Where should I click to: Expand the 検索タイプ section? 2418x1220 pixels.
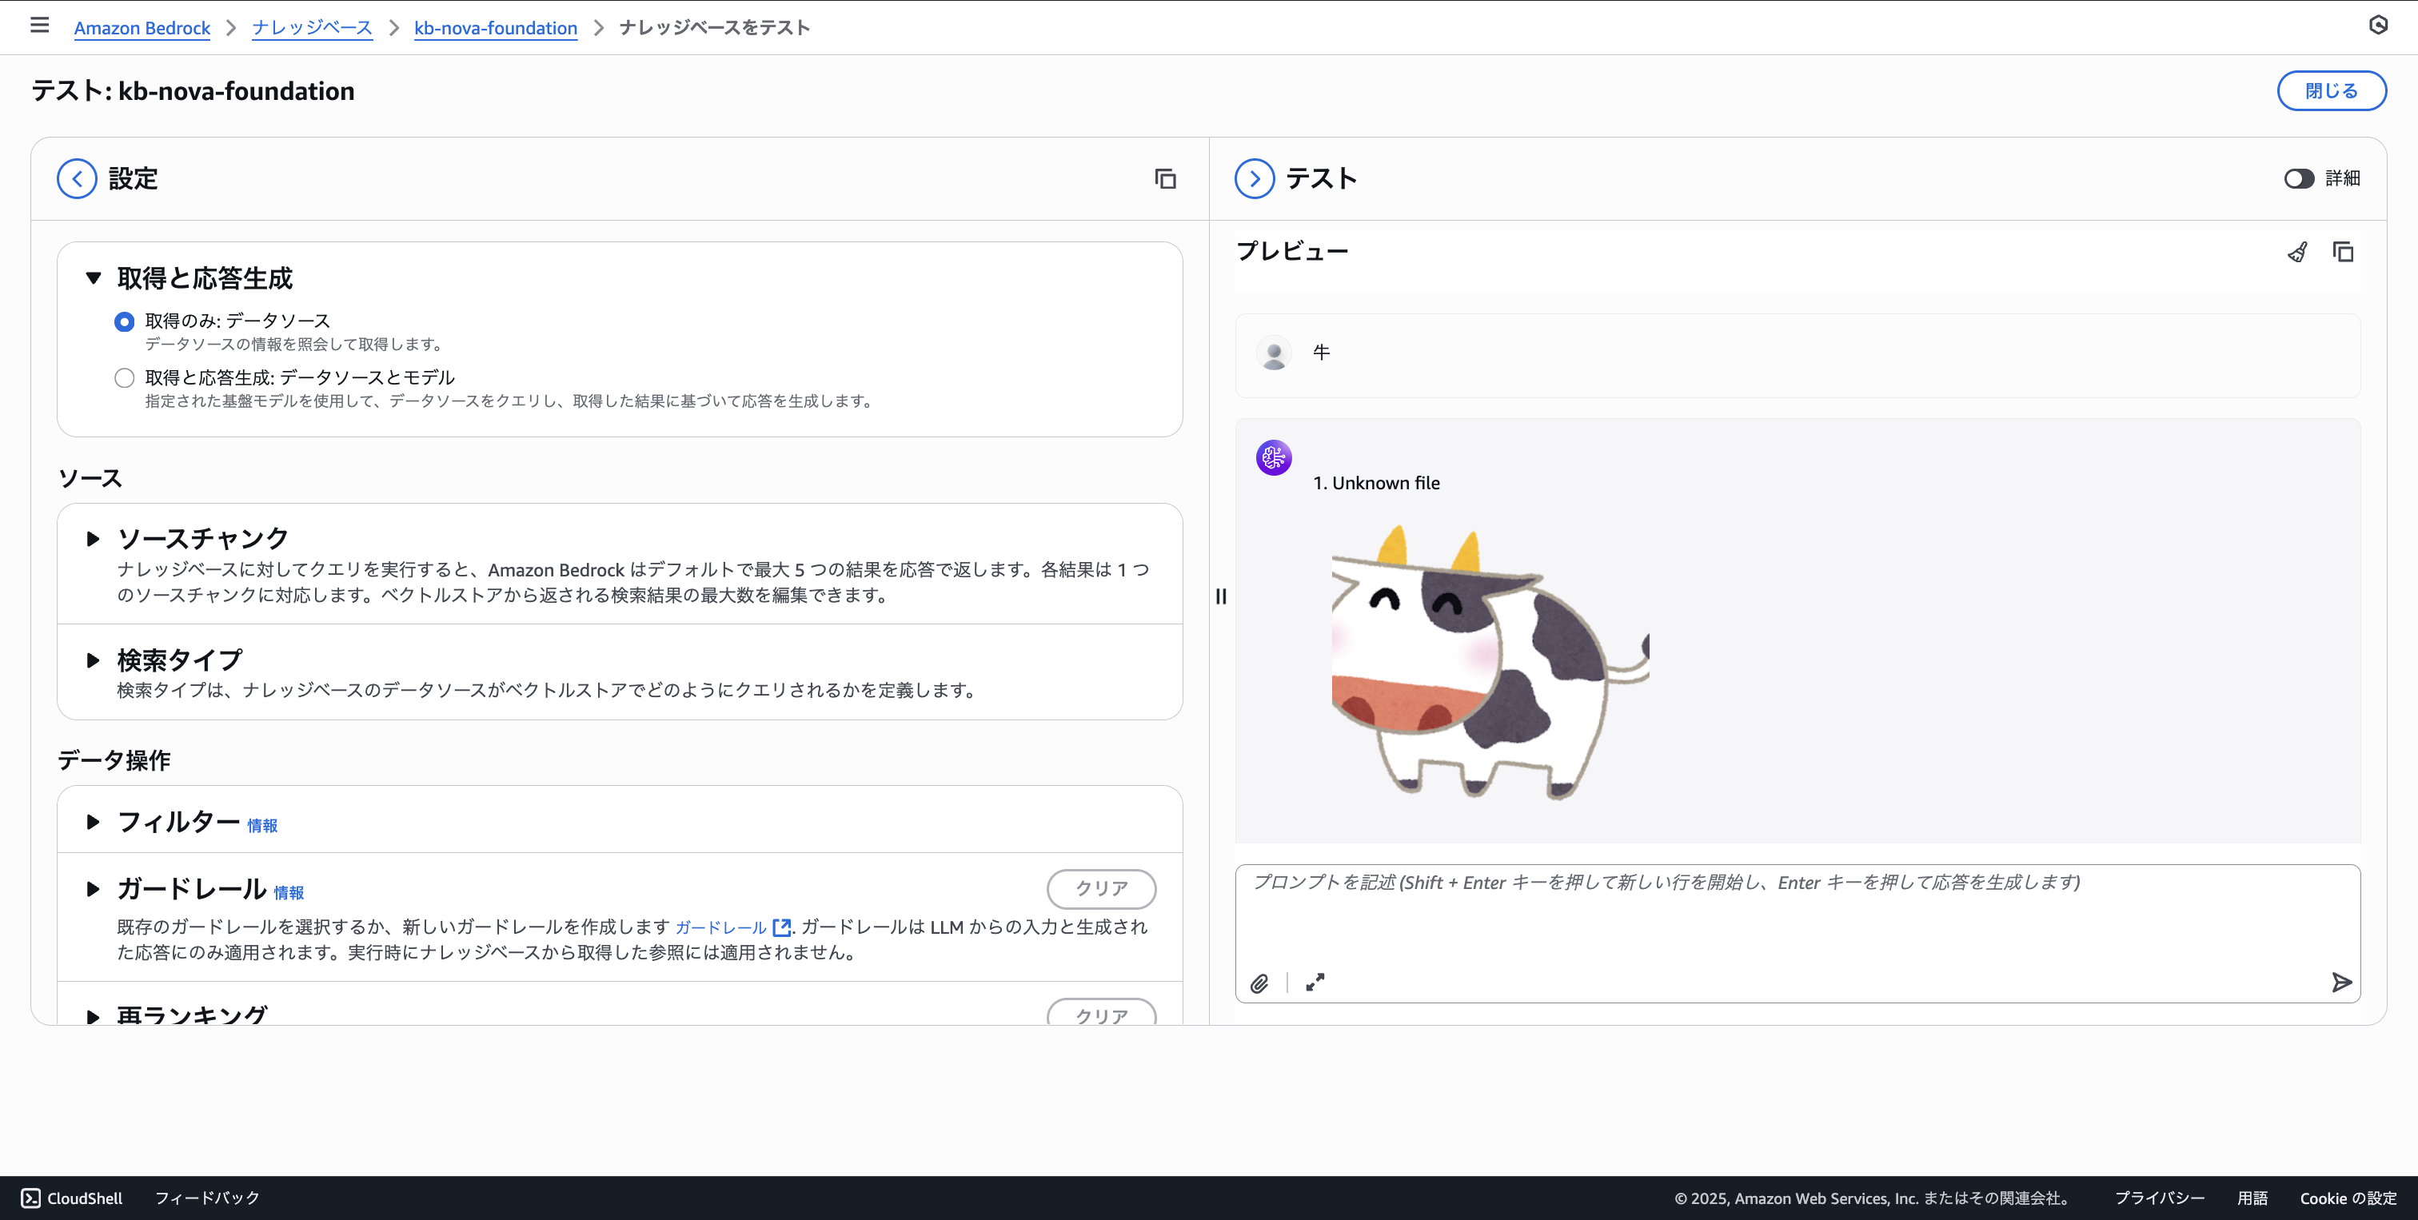click(93, 660)
